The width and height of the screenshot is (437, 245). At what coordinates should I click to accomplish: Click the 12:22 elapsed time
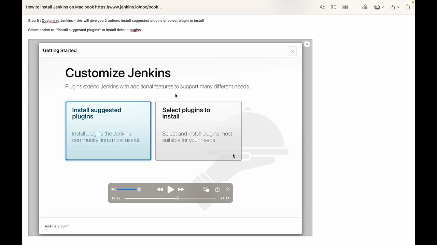[116, 198]
